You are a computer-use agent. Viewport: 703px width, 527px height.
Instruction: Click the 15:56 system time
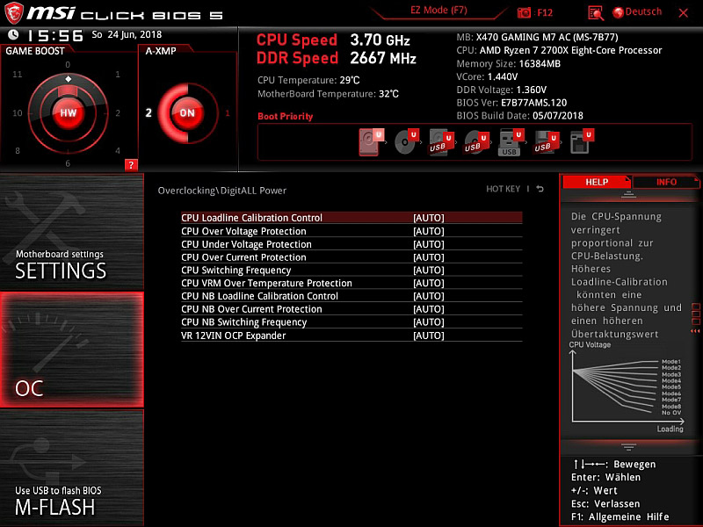(x=55, y=35)
